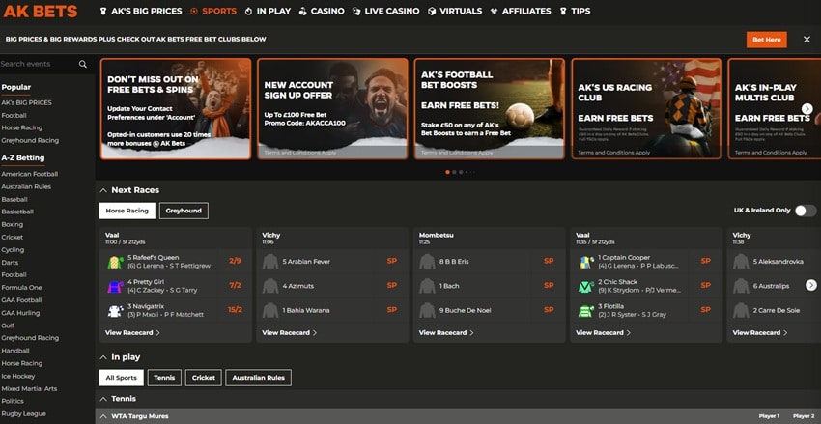The height and width of the screenshot is (424, 821).
Task: Open View Racecard for Vichy 11:38
Action: click(x=760, y=333)
